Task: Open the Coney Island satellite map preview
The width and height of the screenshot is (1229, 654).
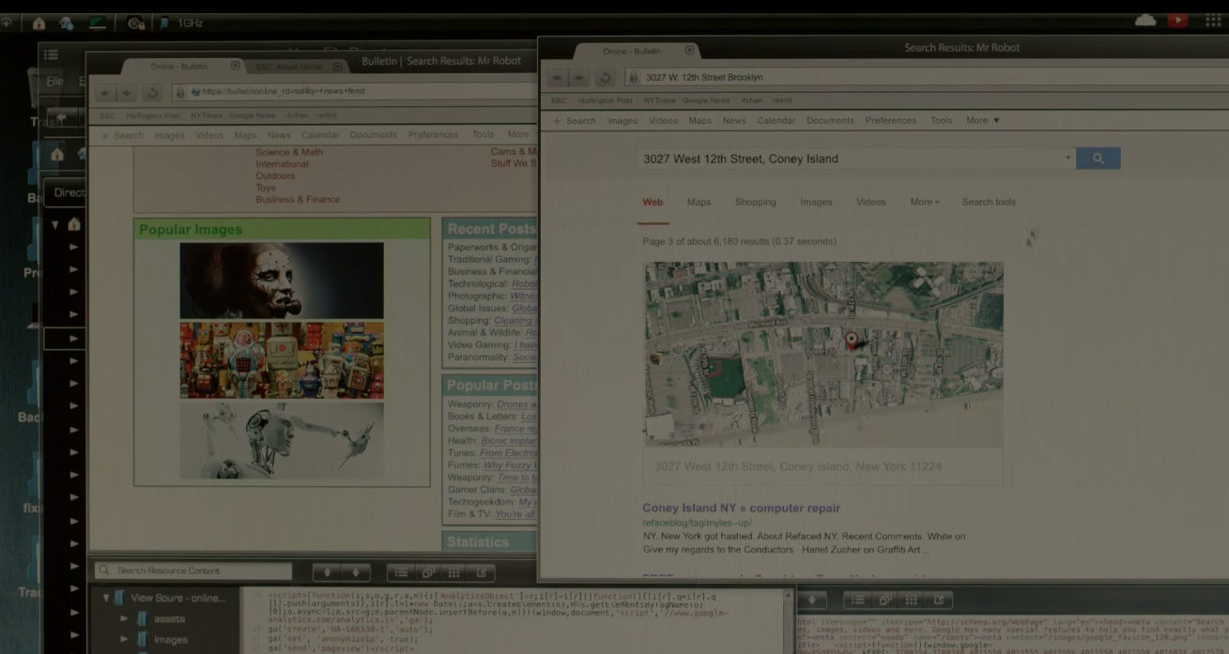Action: tap(823, 355)
